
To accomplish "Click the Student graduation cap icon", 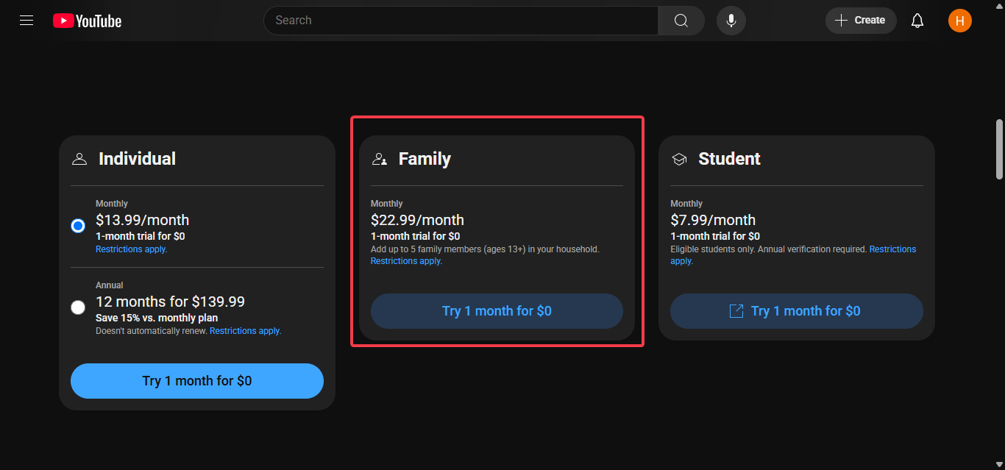I will coord(679,159).
